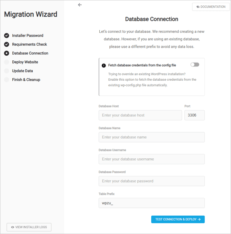
Task: Click the Requirements Check checkmark icon
Action: [7, 44]
